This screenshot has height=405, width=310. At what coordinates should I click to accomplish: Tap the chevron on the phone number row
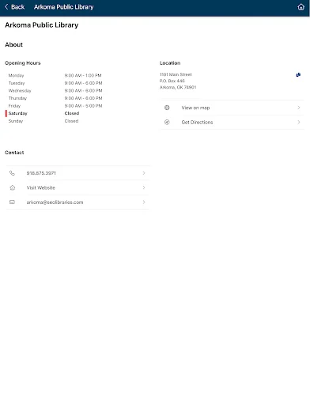144,173
